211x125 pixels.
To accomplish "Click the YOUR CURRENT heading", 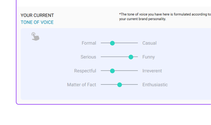I will (x=37, y=15).
